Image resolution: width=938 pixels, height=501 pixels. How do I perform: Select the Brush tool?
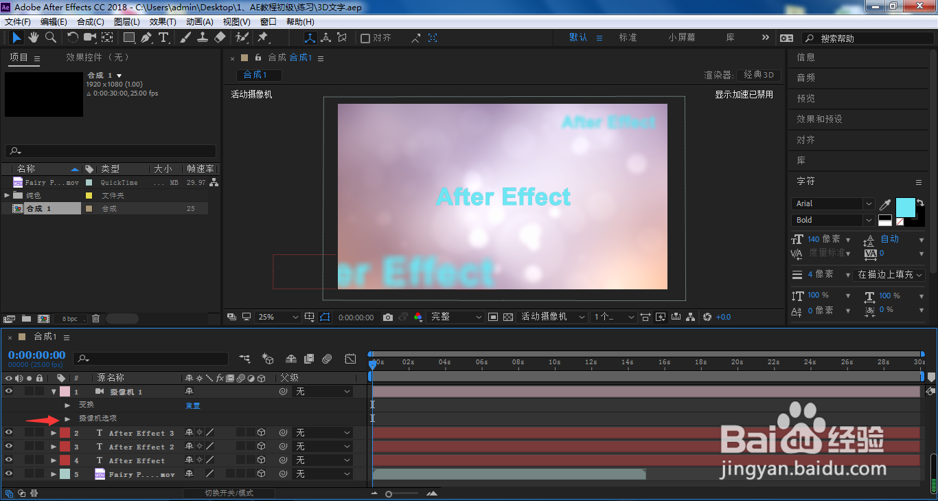pos(185,38)
